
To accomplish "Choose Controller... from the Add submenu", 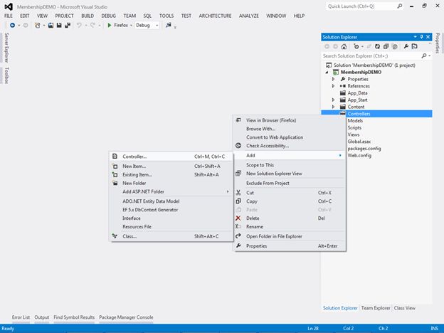I will [171, 157].
